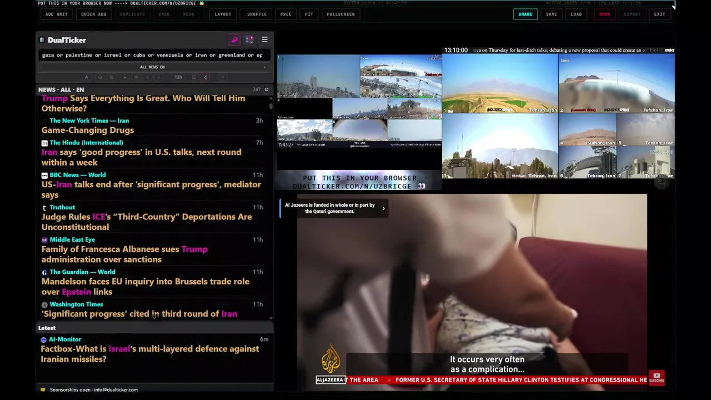
Task: Click the bookmark icon in ticker toolbar
Action: click(x=194, y=77)
